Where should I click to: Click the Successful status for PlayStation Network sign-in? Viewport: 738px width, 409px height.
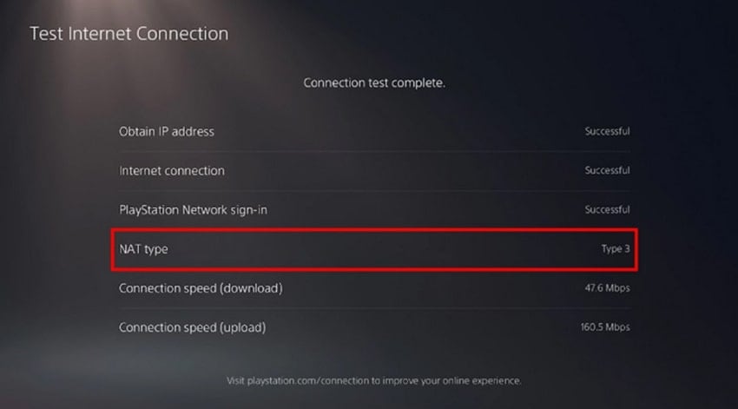[x=607, y=209]
